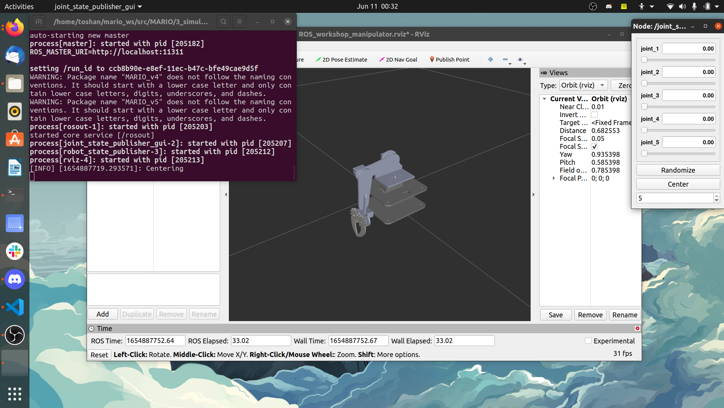
Task: Open the screenshot tool in the dock
Action: tap(15, 223)
